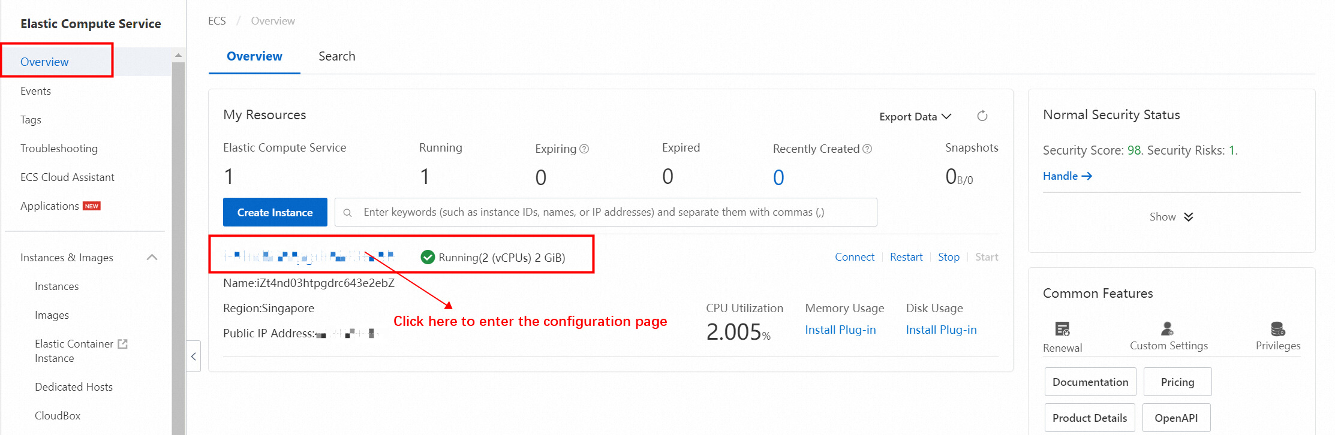This screenshot has height=435, width=1335.
Task: Click the help icon next to Expiring
Action: point(584,149)
